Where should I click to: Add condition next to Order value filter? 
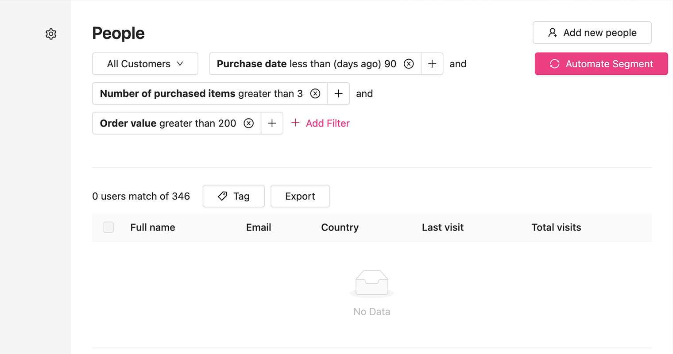[272, 123]
